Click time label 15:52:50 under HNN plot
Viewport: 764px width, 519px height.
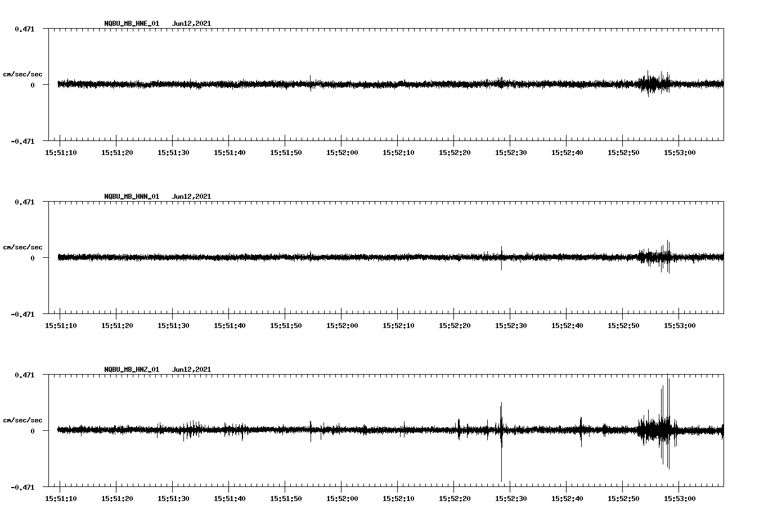[x=623, y=326]
